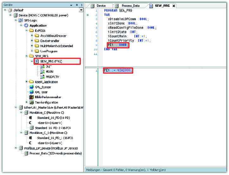The image size is (229, 175).
Task: Select the MAIN action icon
Action: point(42,72)
